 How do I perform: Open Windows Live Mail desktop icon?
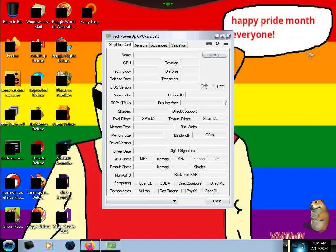pyautogui.click(x=38, y=15)
